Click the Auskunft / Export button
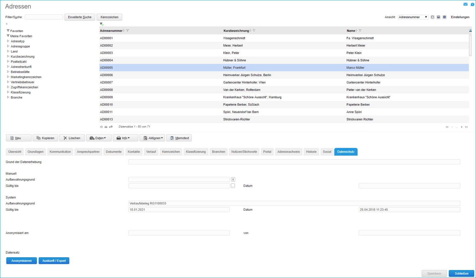Viewport: 476px width, 278px height. tap(54, 261)
